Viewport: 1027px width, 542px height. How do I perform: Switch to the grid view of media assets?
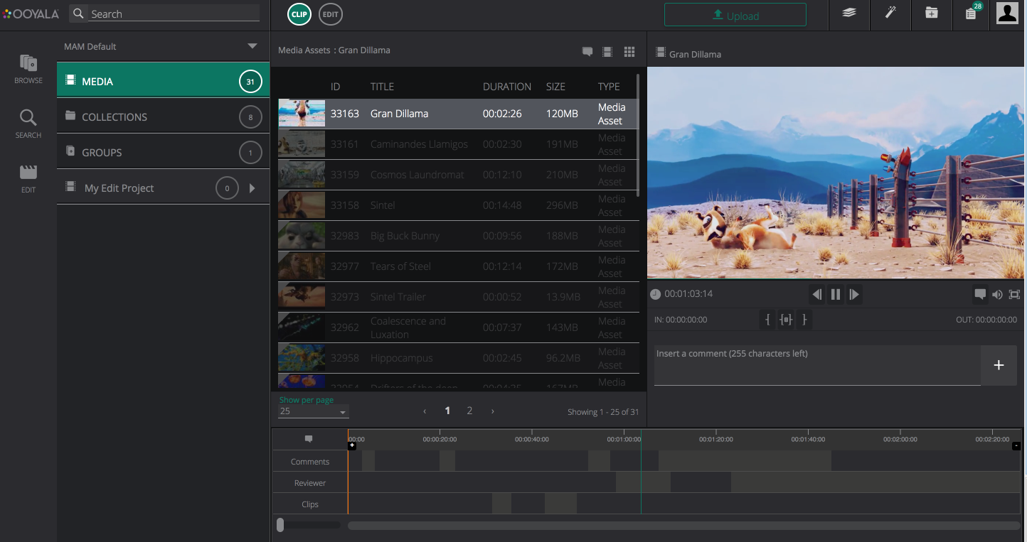[629, 51]
